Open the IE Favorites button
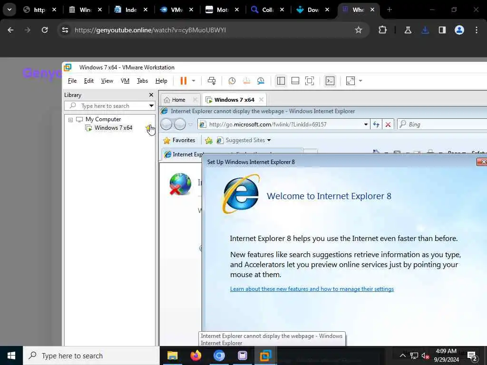 pyautogui.click(x=179, y=140)
